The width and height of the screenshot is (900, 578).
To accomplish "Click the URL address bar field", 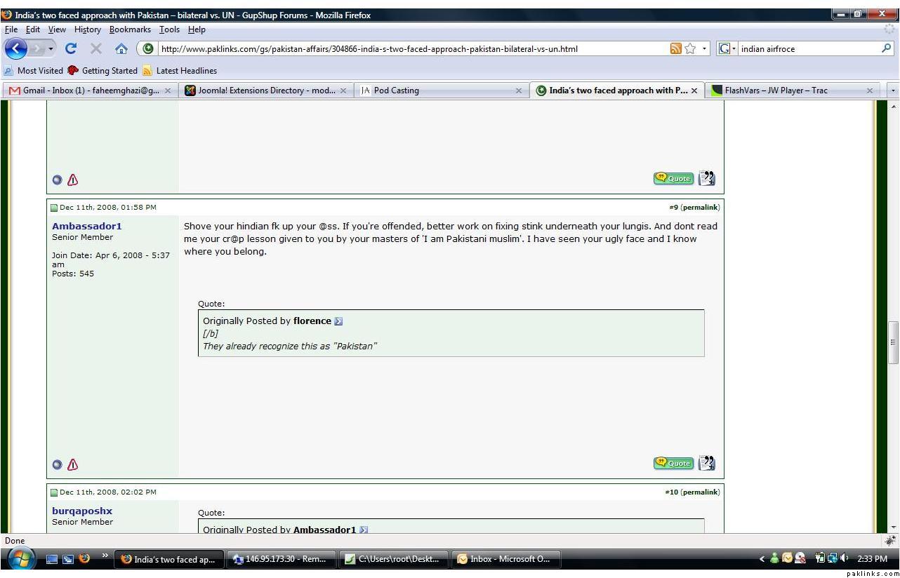I will [x=407, y=48].
